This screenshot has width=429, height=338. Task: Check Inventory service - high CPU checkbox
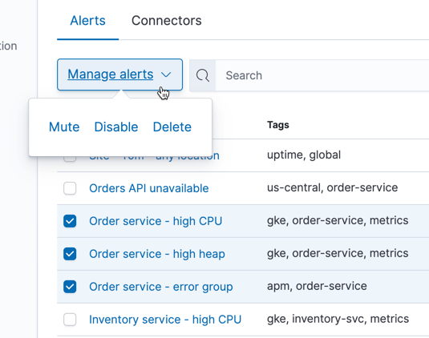(x=70, y=320)
